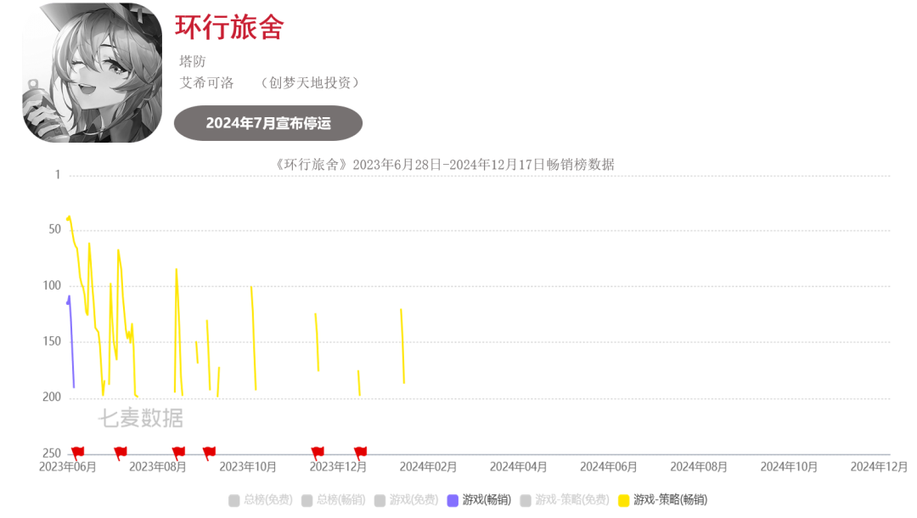Click the x-axis label 2024年10月
Screen dimensions: 917x518
789,466
